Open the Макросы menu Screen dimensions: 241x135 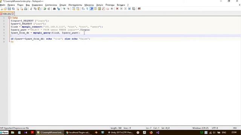coord(89,5)
